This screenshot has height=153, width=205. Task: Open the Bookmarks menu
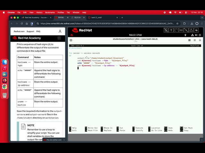click(x=50, y=12)
